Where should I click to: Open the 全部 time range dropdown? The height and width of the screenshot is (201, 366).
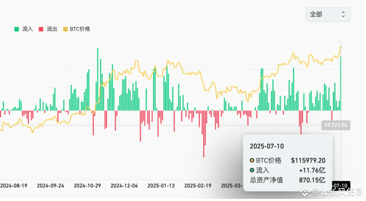click(x=328, y=14)
